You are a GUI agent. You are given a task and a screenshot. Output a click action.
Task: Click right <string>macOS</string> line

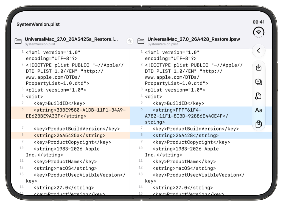pos(184,168)
